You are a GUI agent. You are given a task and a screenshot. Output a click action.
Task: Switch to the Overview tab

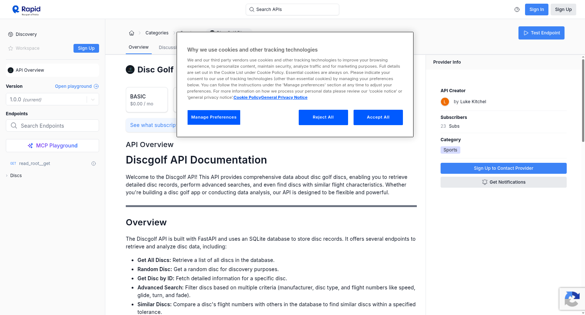tap(139, 47)
